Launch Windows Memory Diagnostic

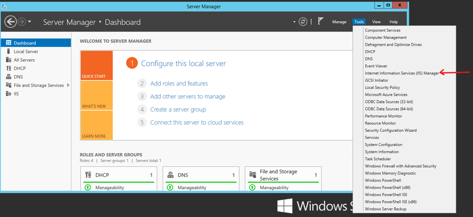(x=390, y=173)
